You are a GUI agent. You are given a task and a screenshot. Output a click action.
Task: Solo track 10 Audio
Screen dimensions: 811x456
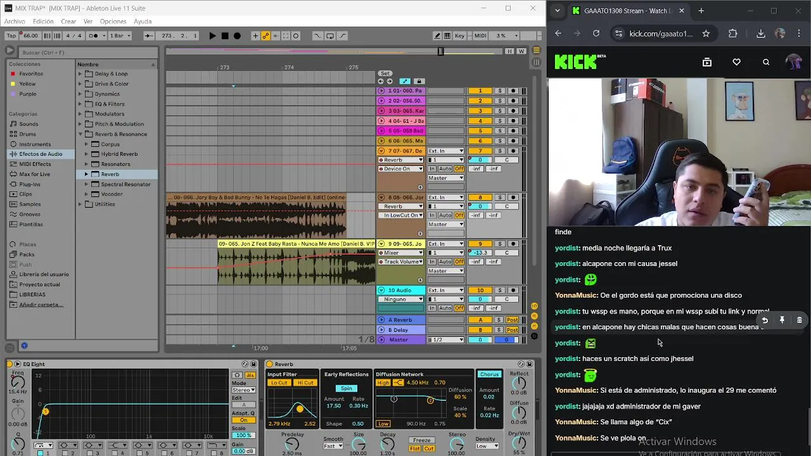(499, 290)
